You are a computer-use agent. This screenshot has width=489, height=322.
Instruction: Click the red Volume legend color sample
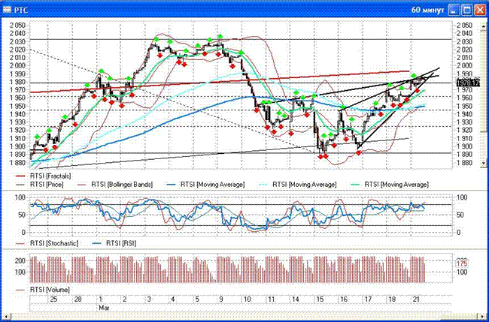[21, 290]
